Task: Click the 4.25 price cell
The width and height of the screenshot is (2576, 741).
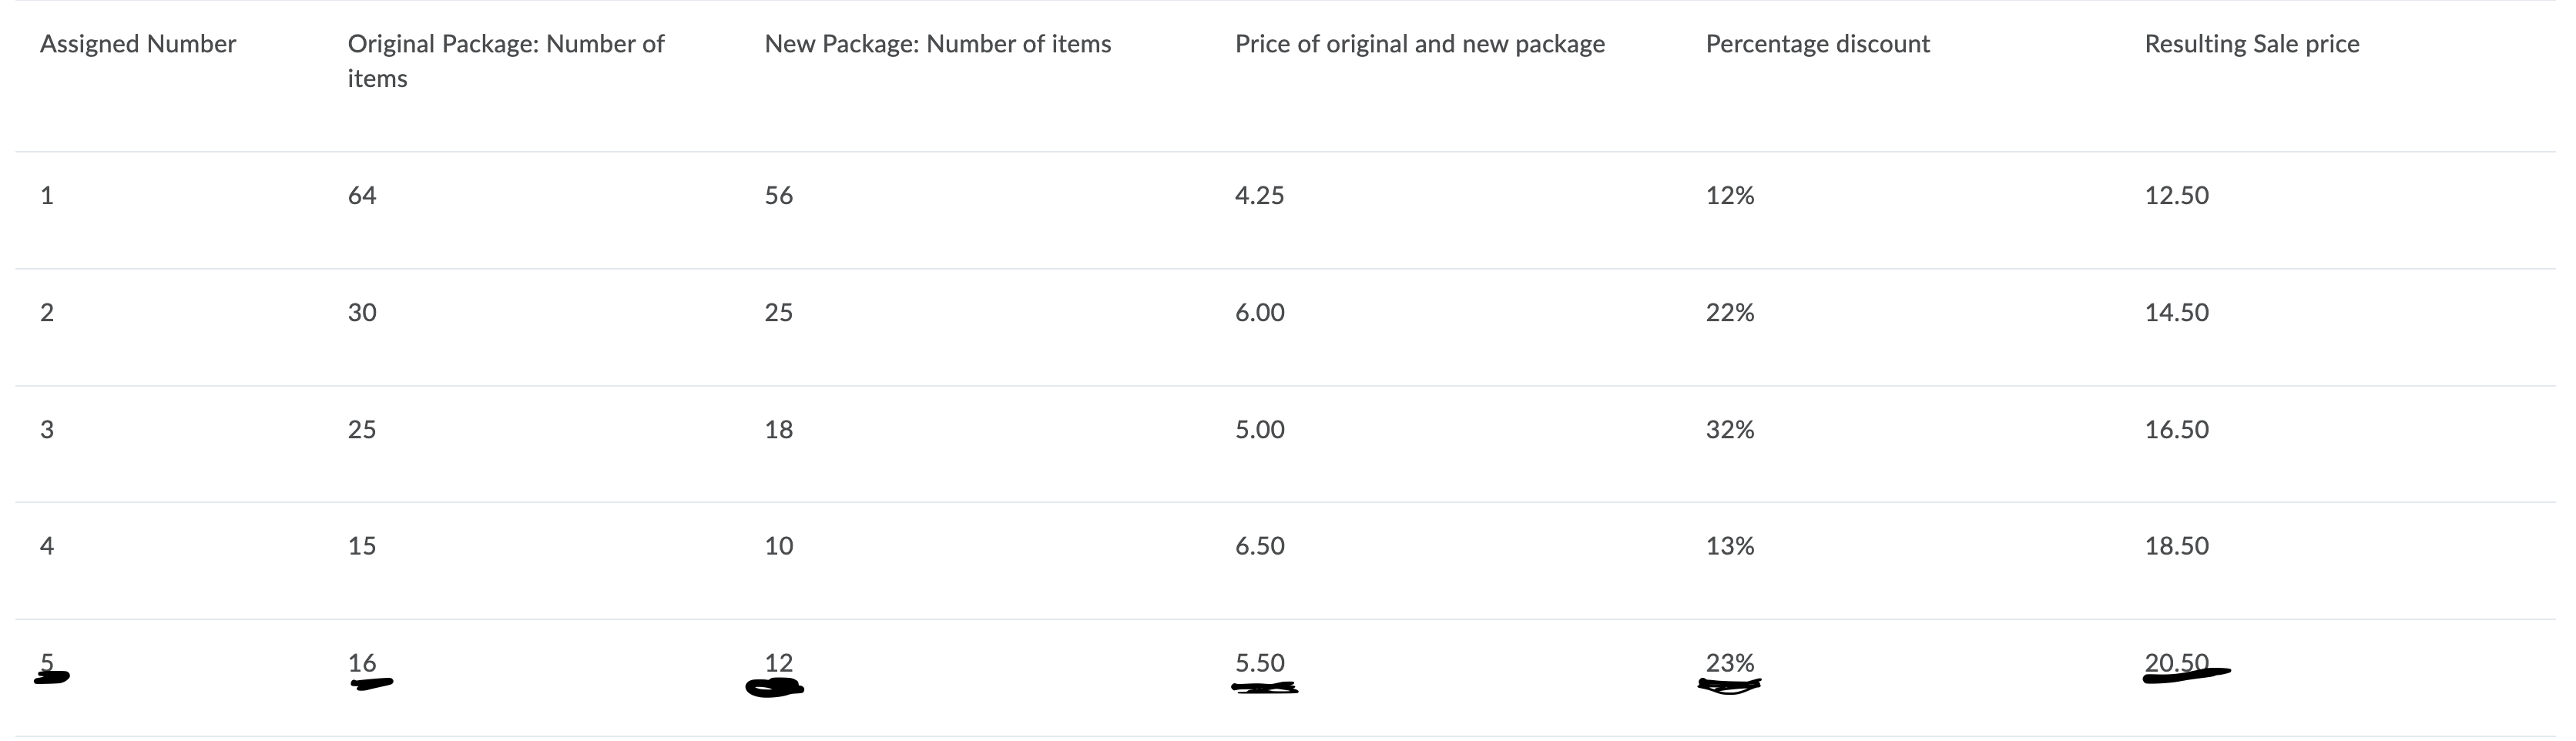Action: click(x=1259, y=195)
